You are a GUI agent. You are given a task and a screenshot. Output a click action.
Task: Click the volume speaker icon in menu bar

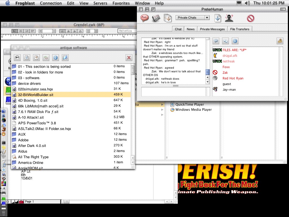tap(247, 3)
